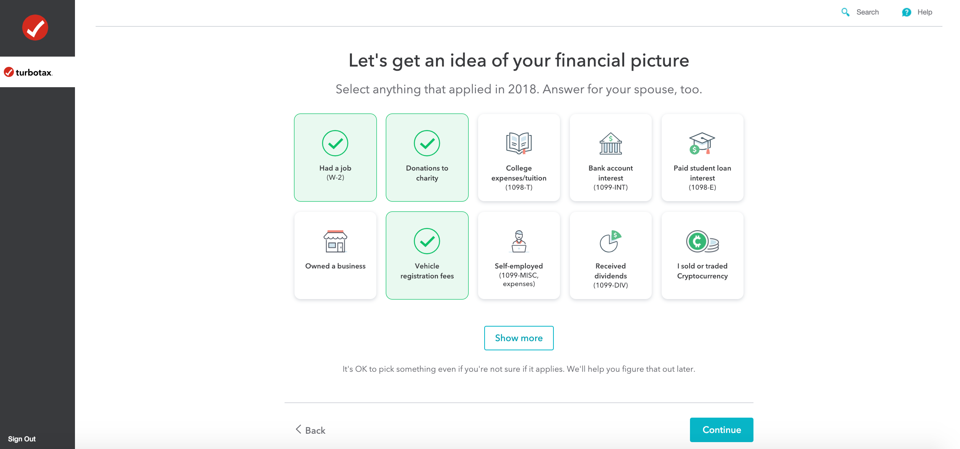Click the Help speech-bubble icon

906,12
